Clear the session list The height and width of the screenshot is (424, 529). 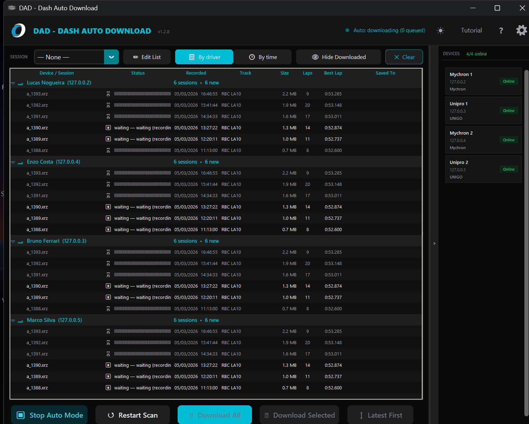[404, 57]
